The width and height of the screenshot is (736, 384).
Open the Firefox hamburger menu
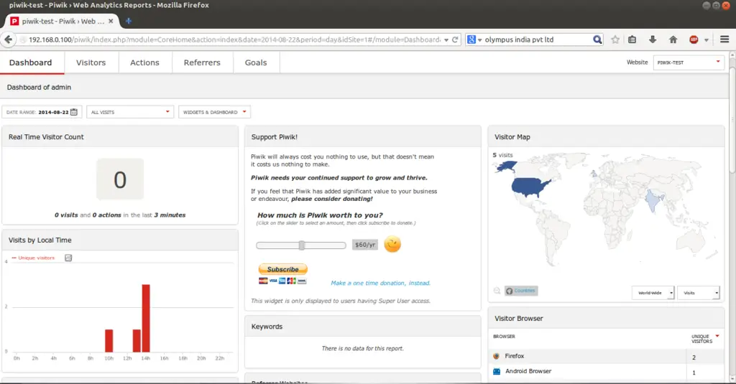click(x=724, y=39)
